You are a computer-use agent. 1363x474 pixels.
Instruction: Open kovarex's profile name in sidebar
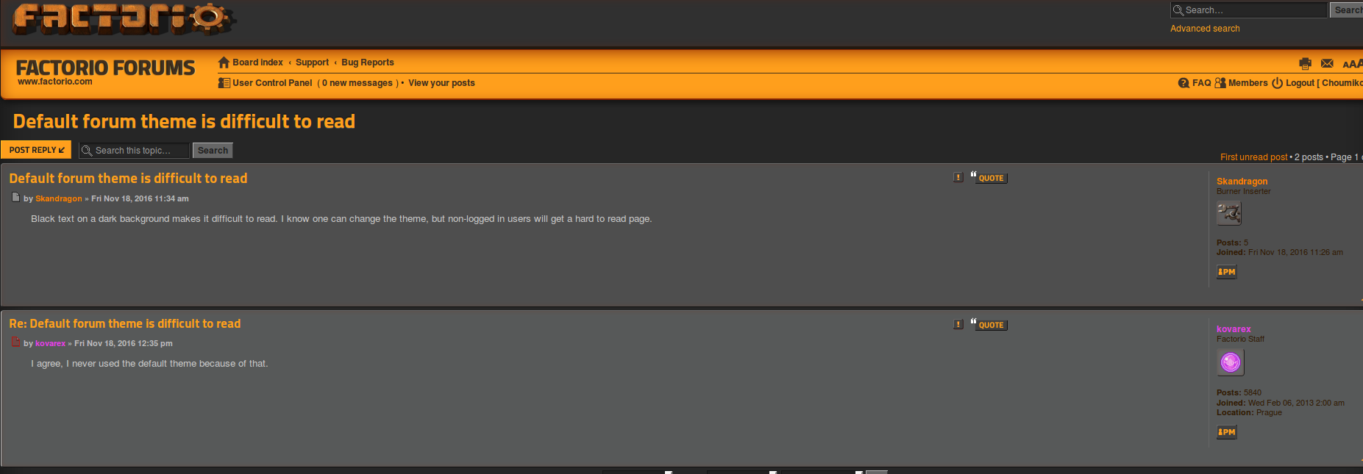coord(1234,329)
